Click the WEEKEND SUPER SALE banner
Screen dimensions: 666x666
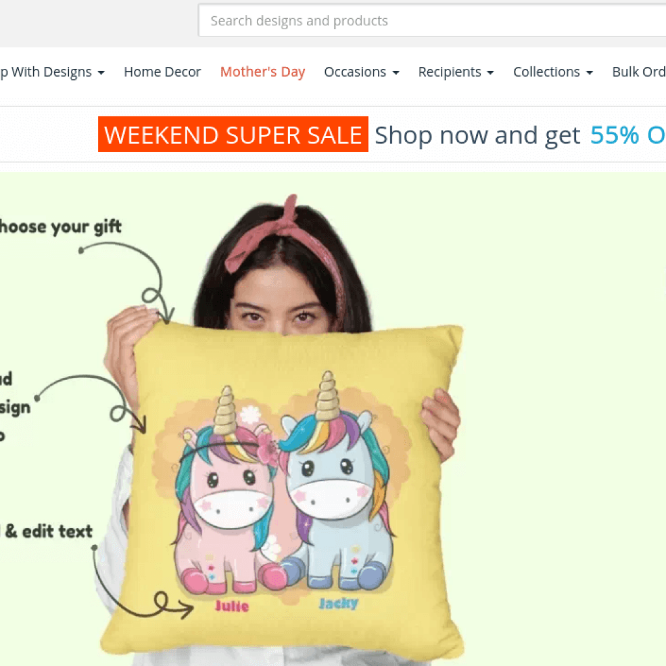[x=233, y=134]
